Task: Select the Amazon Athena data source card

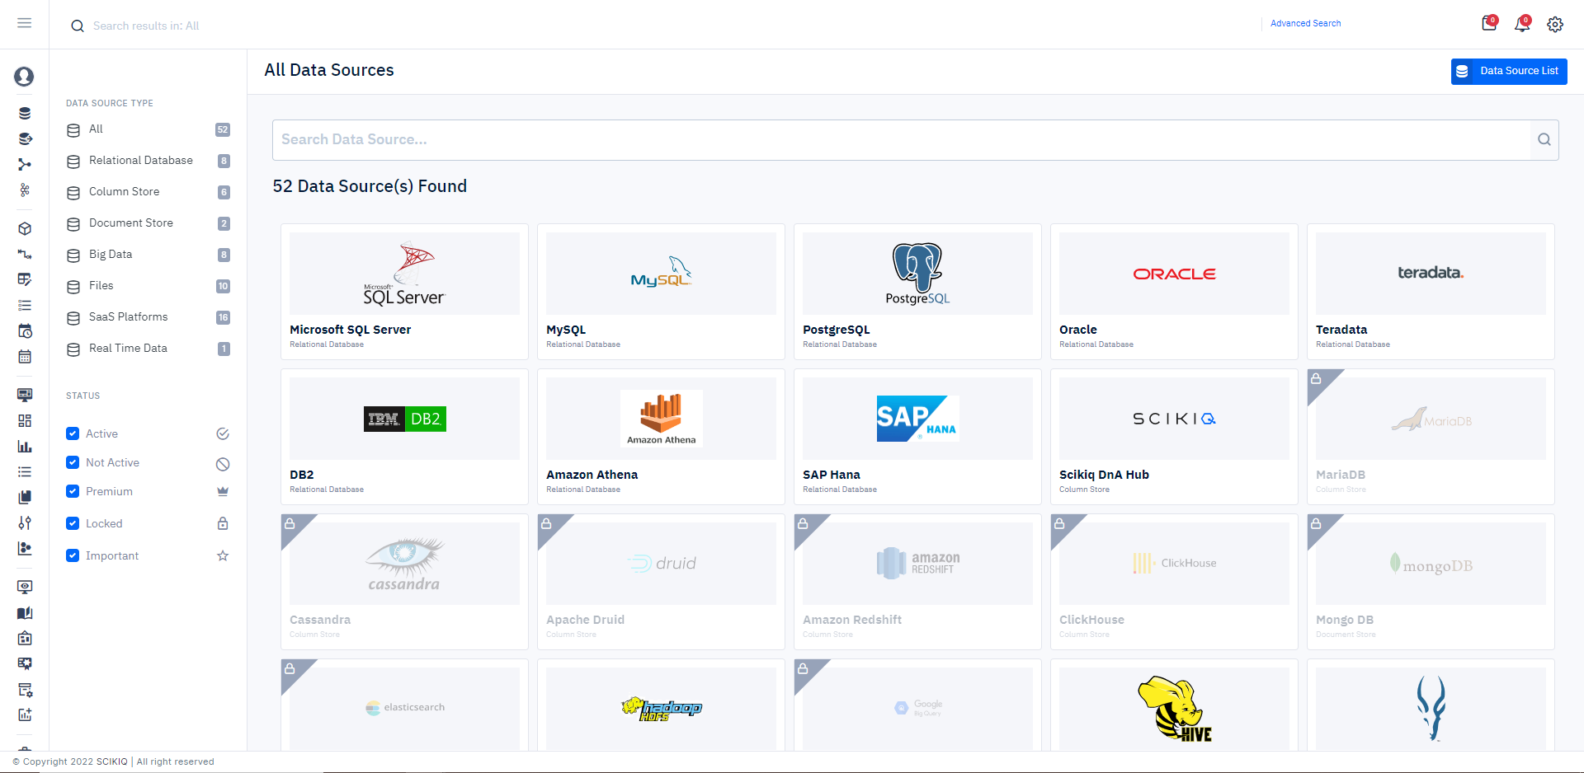Action: [661, 437]
